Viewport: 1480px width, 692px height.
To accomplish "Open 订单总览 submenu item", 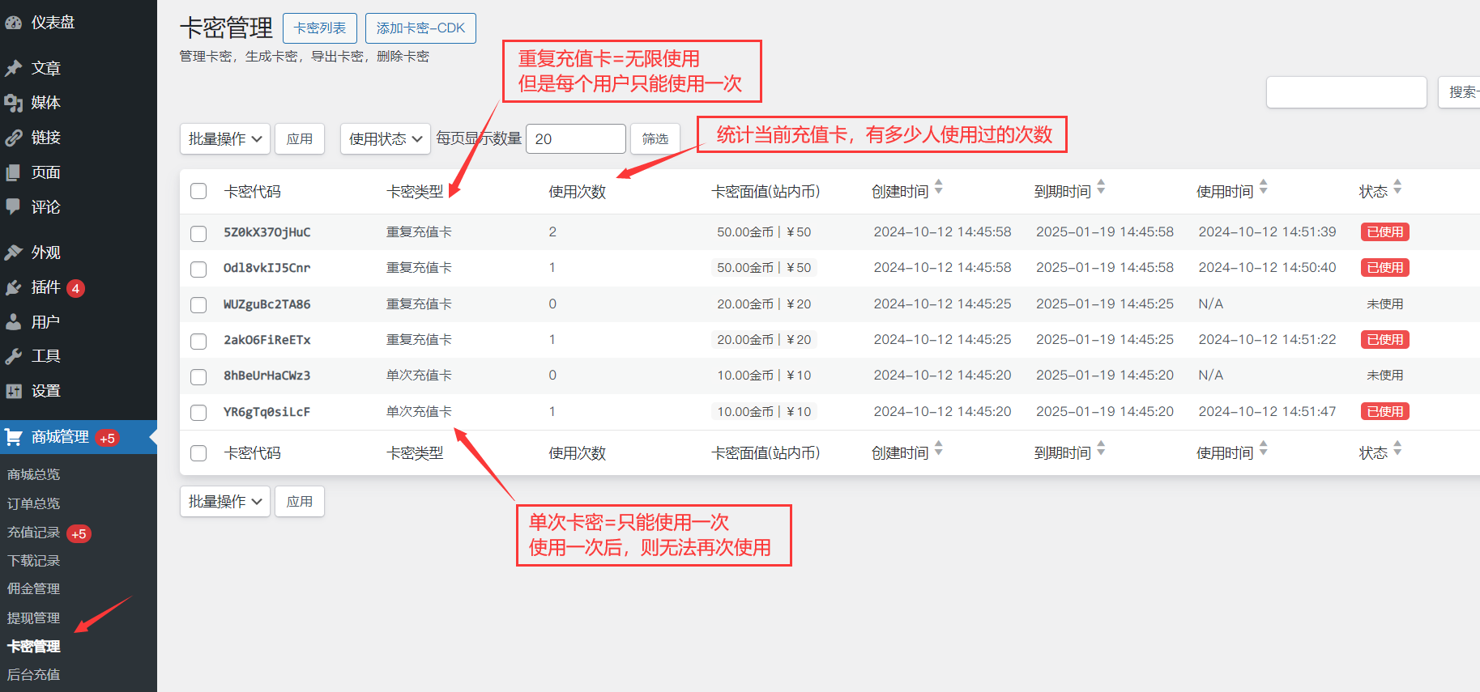I will [34, 503].
